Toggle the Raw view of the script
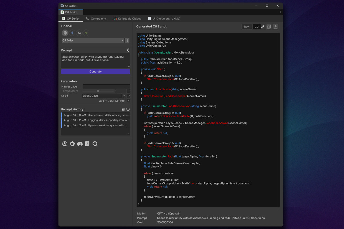 tap(247, 26)
